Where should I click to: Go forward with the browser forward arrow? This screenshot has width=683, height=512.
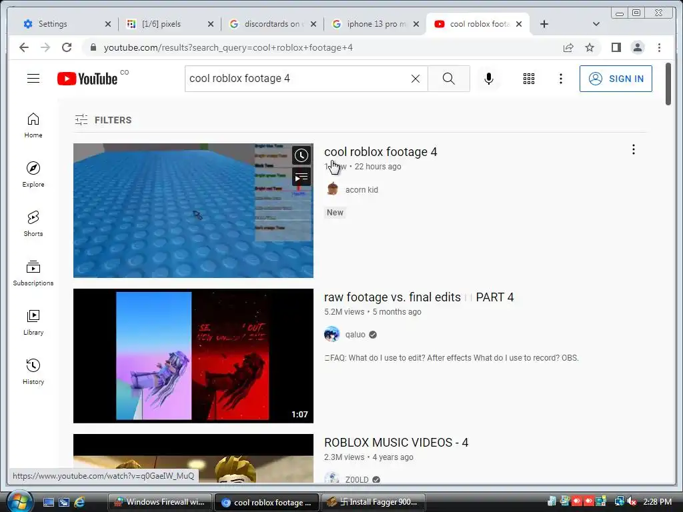[x=45, y=47]
